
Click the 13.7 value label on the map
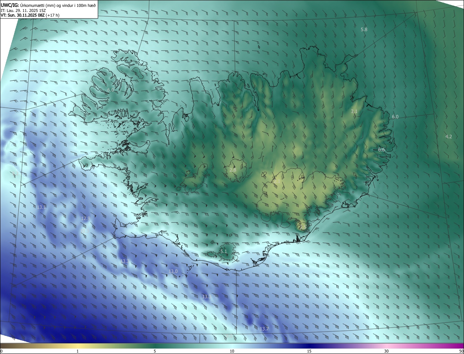pos(265,329)
